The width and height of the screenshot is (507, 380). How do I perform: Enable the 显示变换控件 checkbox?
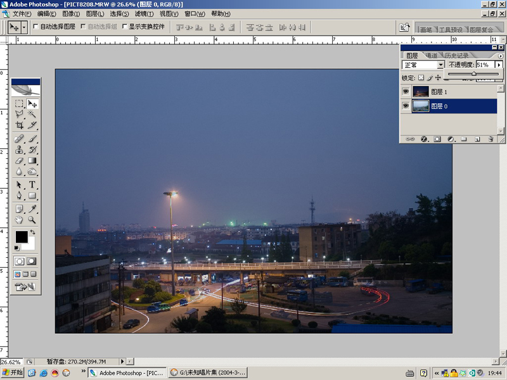coord(124,27)
